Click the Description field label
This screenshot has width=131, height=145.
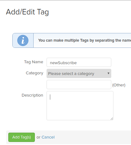pyautogui.click(x=32, y=95)
